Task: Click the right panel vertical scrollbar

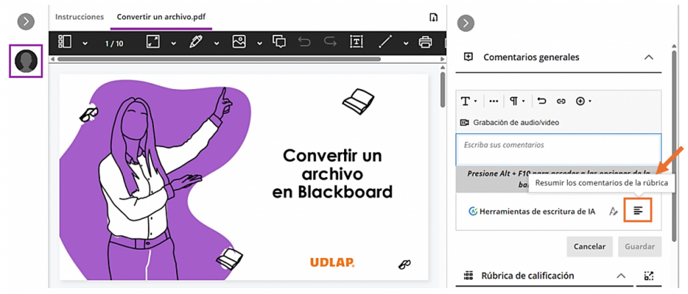Action: tap(675, 145)
